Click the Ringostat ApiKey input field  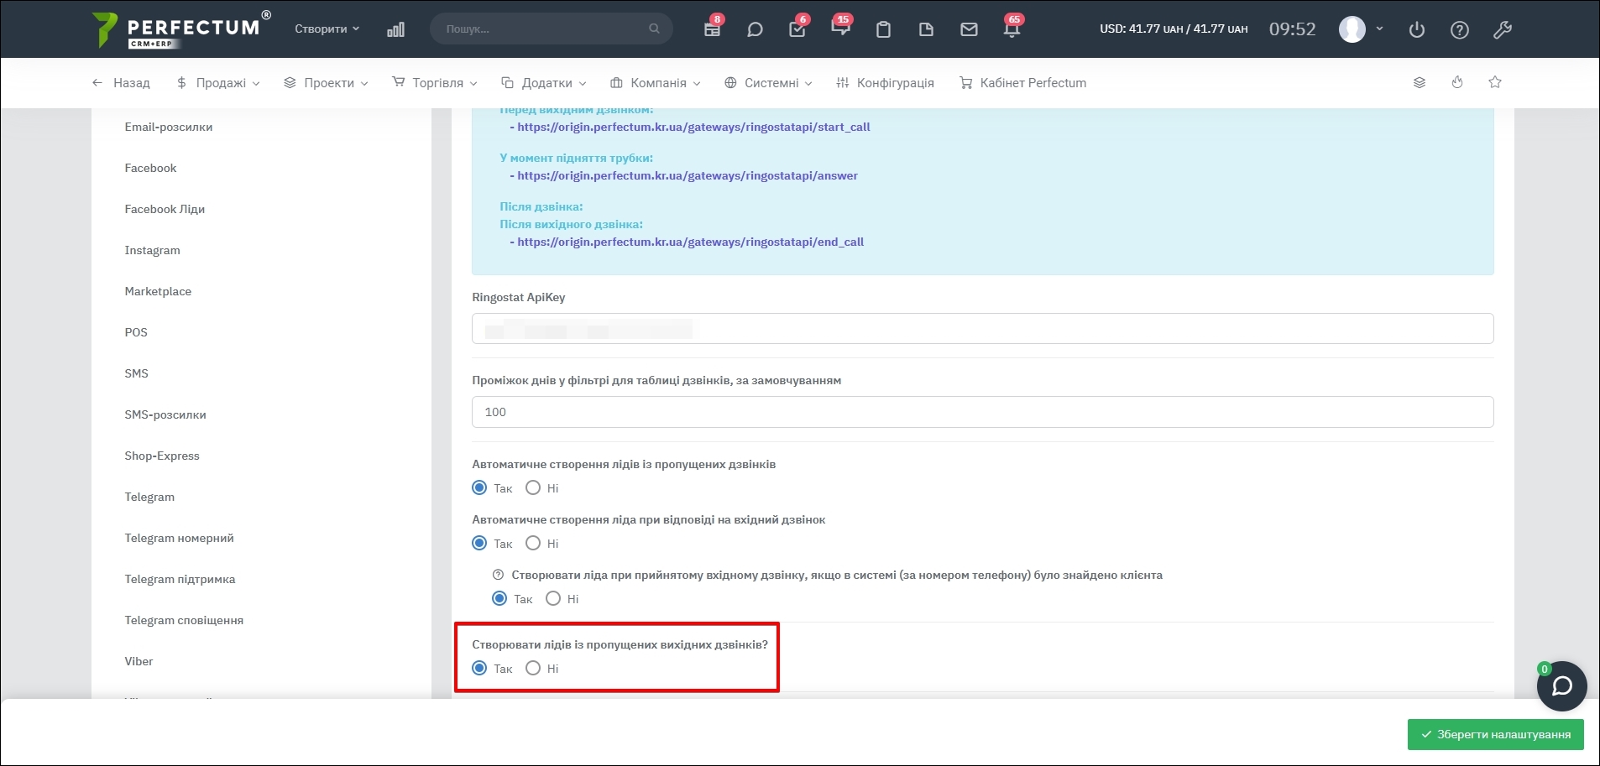point(982,328)
